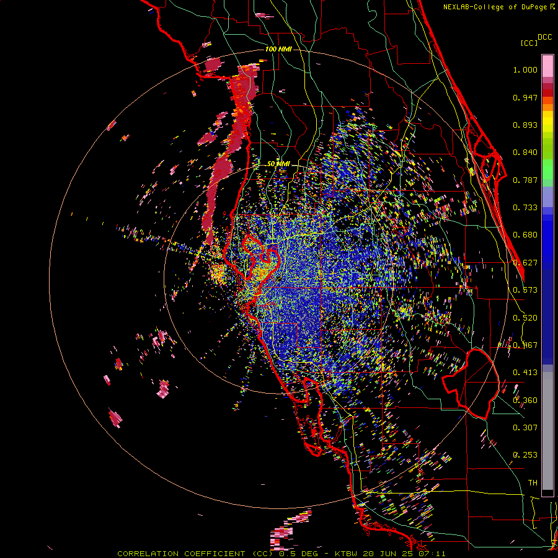Click the 0.733 value on the color scale
The width and height of the screenshot is (558, 558).
click(525, 208)
